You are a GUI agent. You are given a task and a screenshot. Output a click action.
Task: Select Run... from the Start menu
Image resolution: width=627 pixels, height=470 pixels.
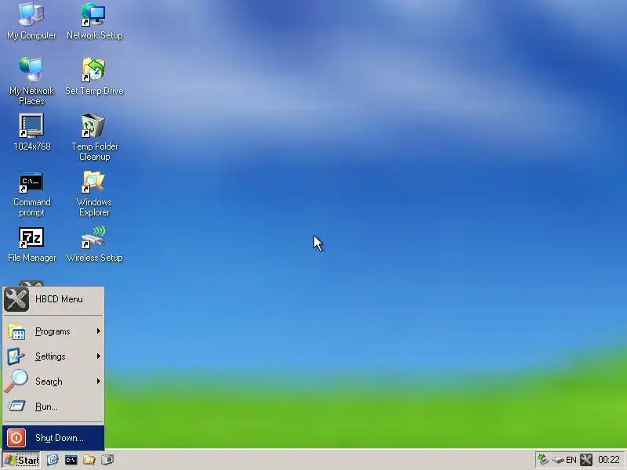click(53, 407)
